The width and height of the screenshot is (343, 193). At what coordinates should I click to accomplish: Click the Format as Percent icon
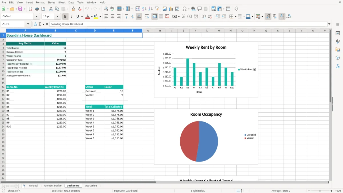tap(183, 17)
